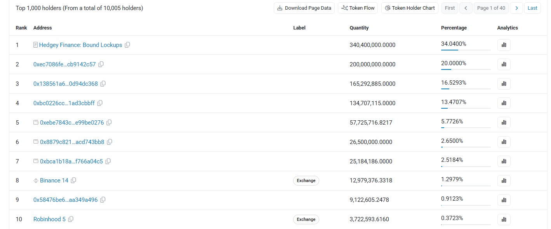Copy address 0xbc0226cc…1ad3cbbff
The image size is (551, 229).
(100, 103)
